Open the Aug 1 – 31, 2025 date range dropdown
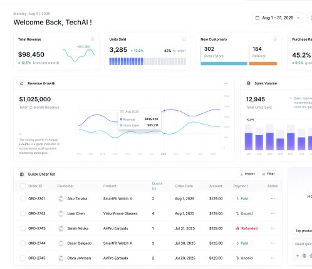Image resolution: width=312 pixels, height=269 pixels. [x=277, y=18]
